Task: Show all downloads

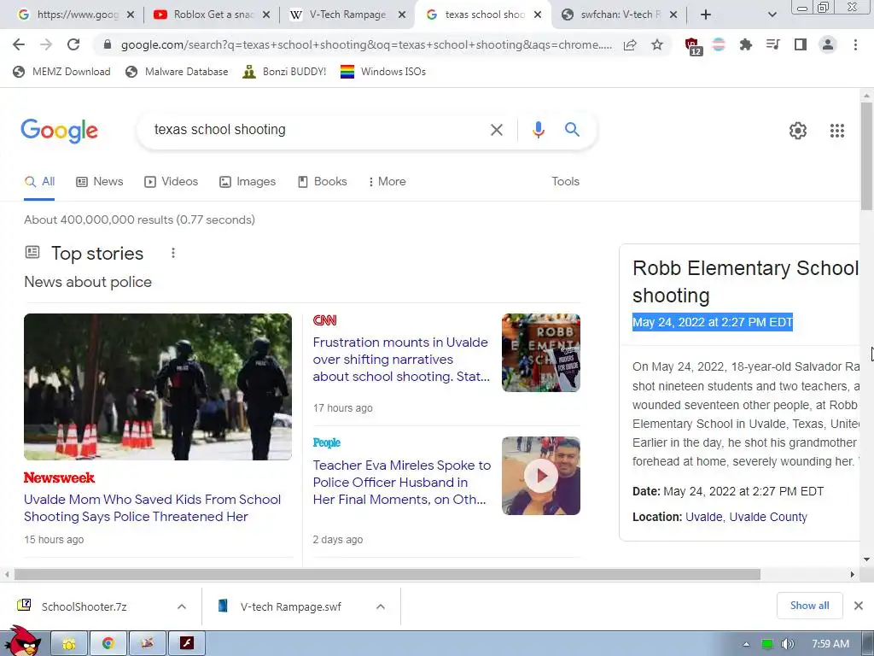Action: (x=809, y=606)
